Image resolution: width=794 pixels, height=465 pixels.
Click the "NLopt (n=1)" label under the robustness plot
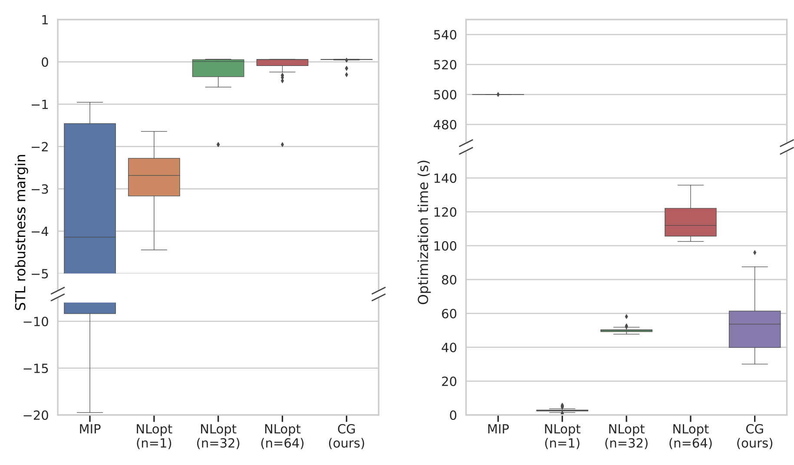[x=154, y=436]
